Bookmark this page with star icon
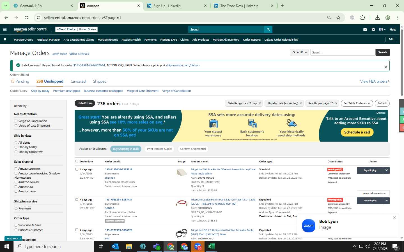The height and width of the screenshot is (252, 404). click(x=338, y=18)
